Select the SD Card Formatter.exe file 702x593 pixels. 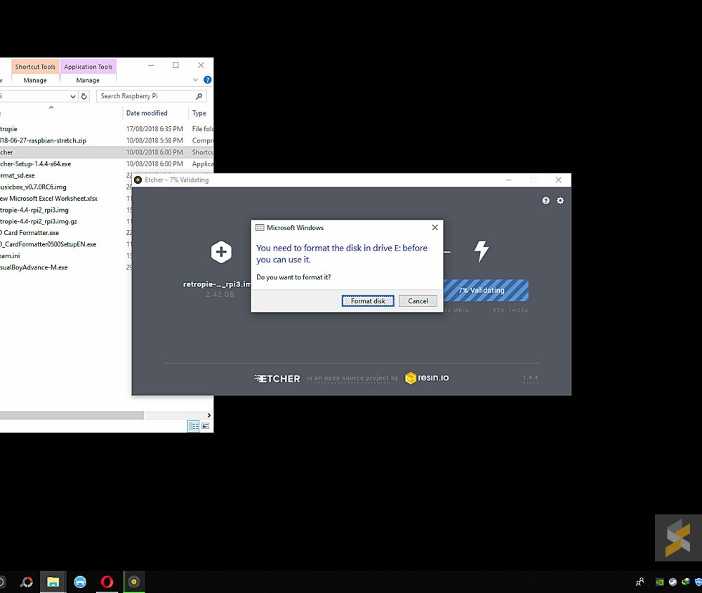[66, 233]
